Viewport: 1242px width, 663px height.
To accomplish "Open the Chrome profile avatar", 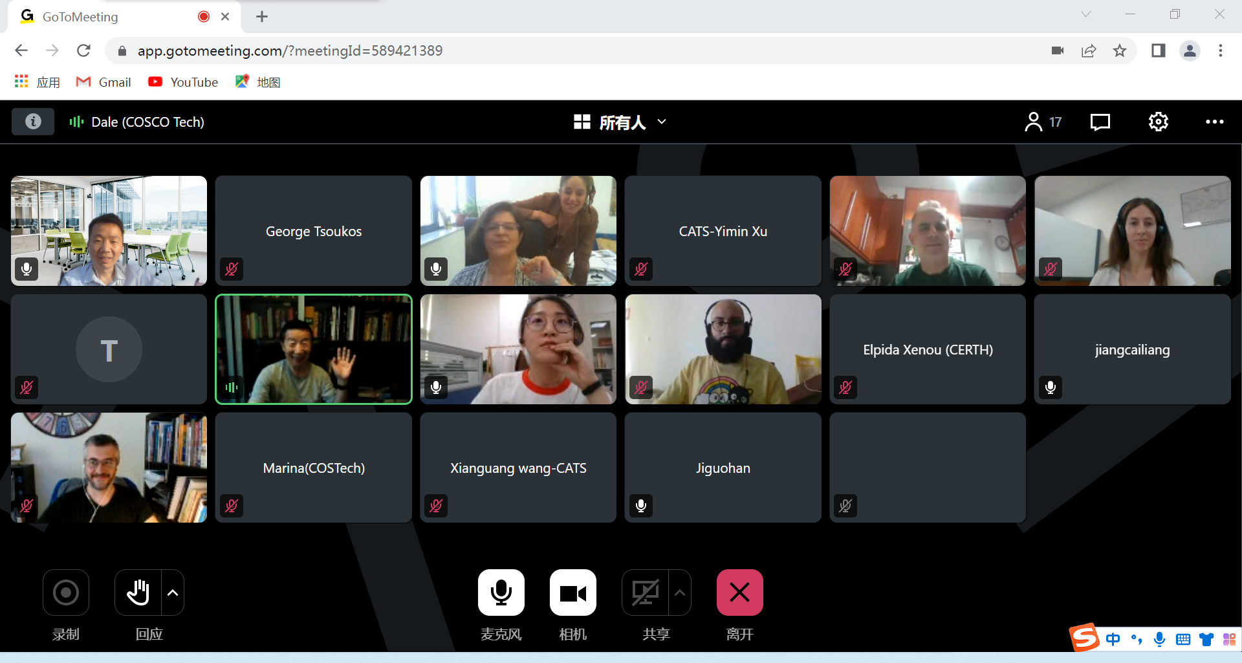I will (1190, 50).
